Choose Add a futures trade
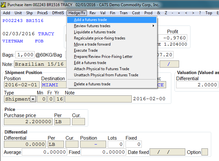The width and height of the screenshot is (219, 161). 112,20
